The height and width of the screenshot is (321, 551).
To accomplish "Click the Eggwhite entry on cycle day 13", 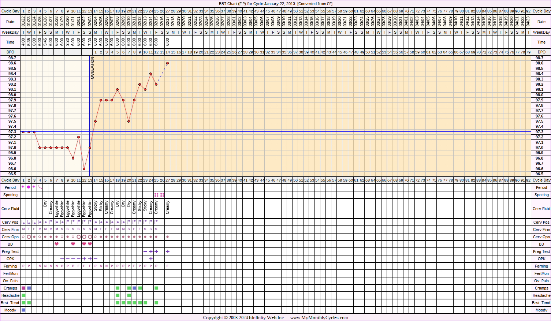I will [x=90, y=209].
